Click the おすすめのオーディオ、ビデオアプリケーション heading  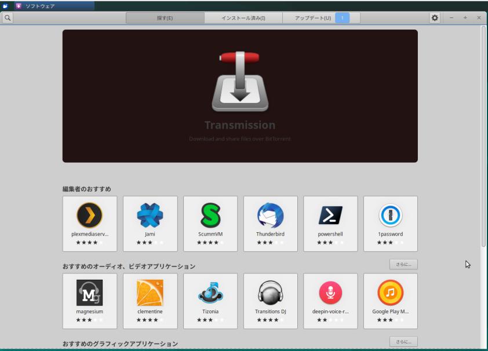[x=129, y=266]
